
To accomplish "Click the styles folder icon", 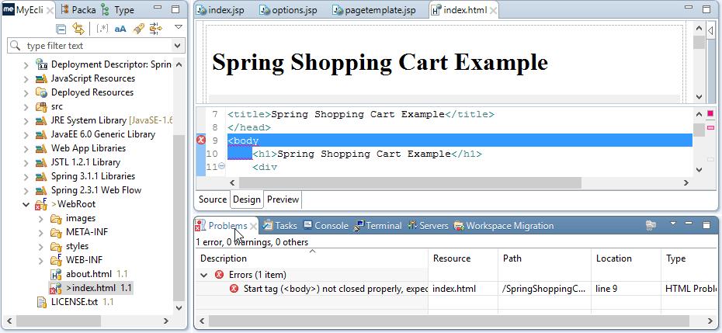I will (56, 246).
